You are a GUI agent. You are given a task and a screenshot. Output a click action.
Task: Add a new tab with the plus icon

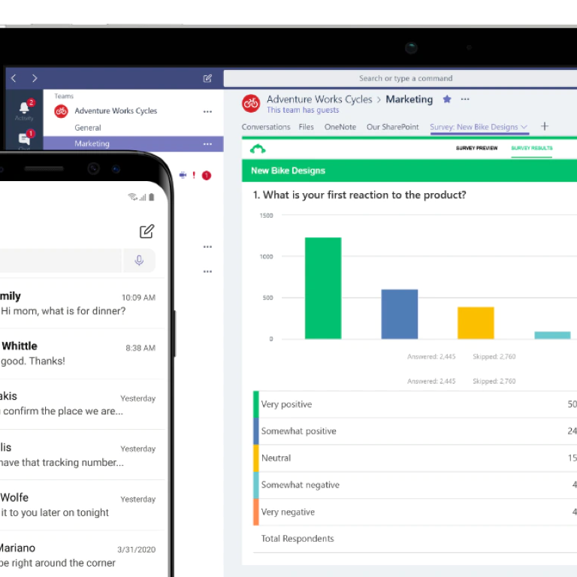pyautogui.click(x=545, y=126)
